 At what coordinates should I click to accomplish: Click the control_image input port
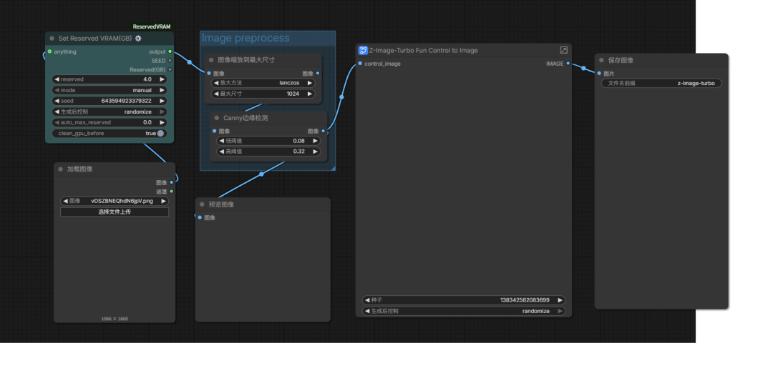[359, 64]
